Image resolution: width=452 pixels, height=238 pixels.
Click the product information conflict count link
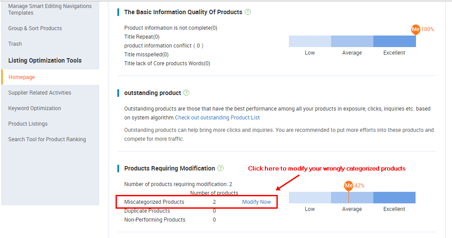[x=198, y=46]
